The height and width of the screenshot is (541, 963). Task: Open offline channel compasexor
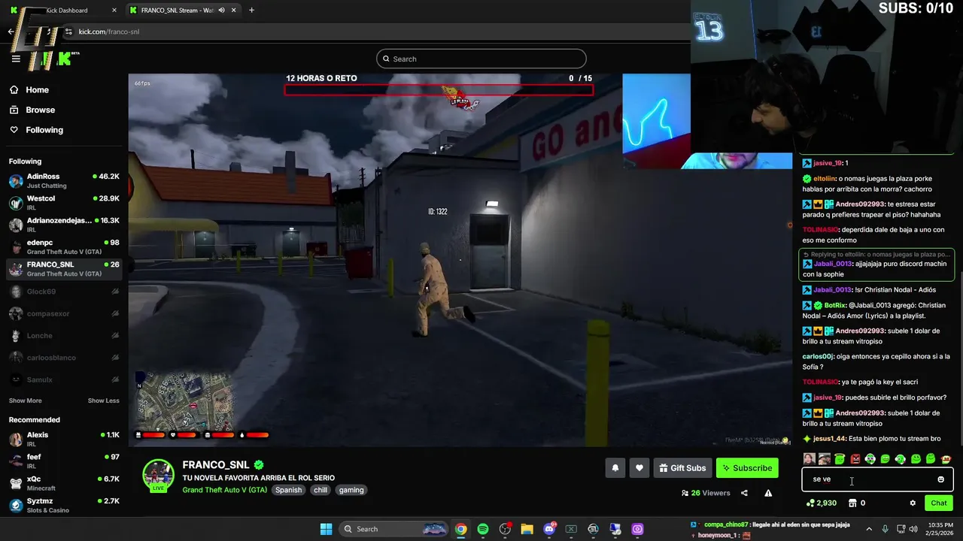click(64, 313)
